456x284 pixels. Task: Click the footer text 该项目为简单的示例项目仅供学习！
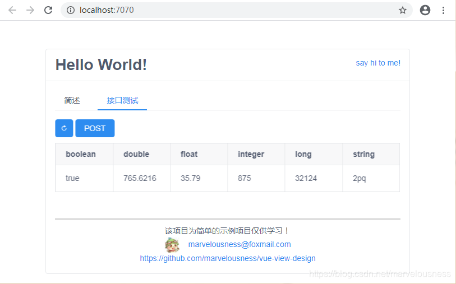point(227,231)
